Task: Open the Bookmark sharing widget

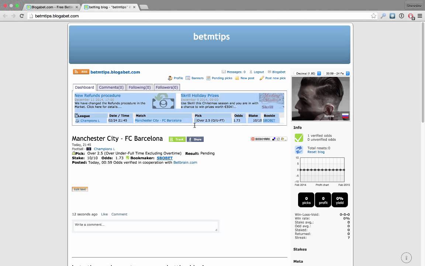Action: [x=268, y=139]
